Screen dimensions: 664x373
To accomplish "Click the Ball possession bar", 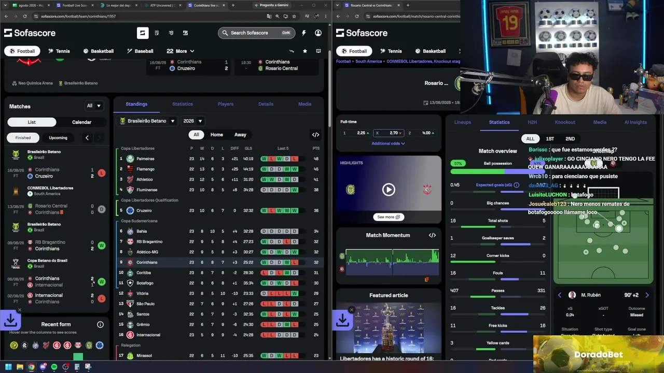I will pos(498,171).
